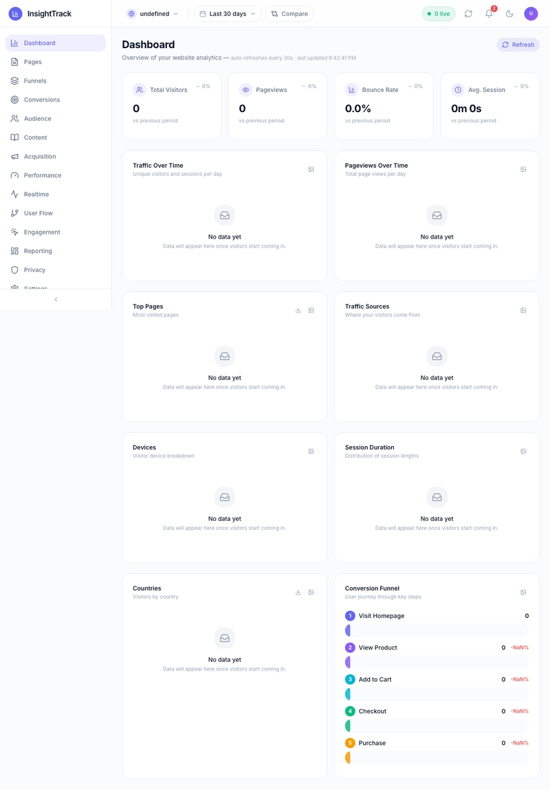Open Pages in sidebar

56,62
